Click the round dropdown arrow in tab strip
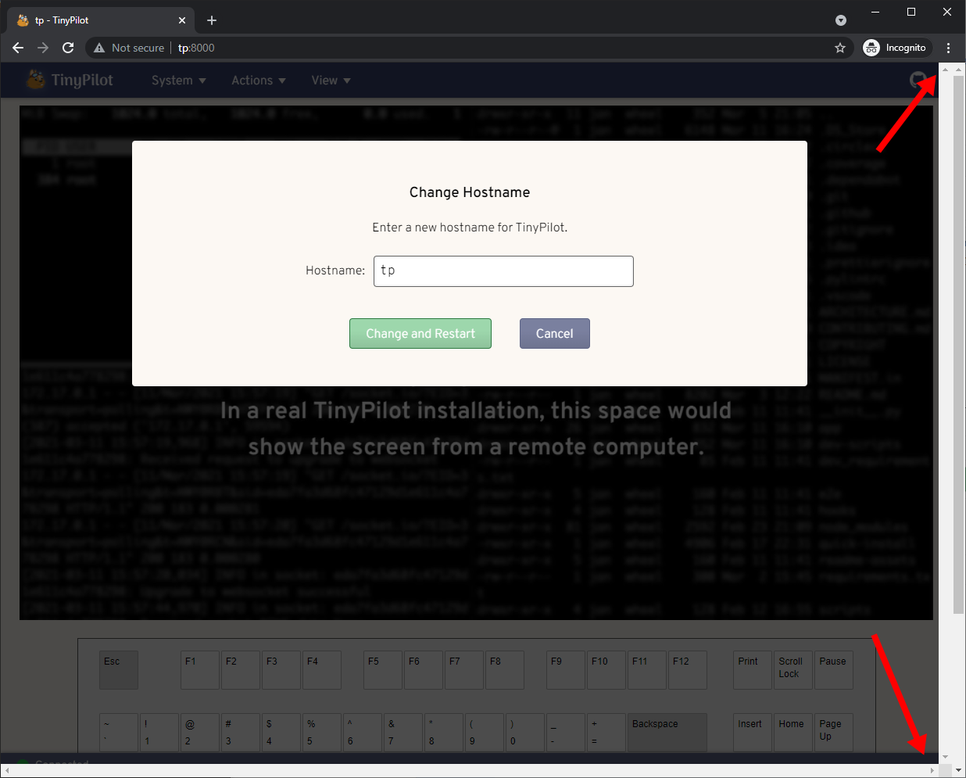The height and width of the screenshot is (778, 966). tap(841, 20)
